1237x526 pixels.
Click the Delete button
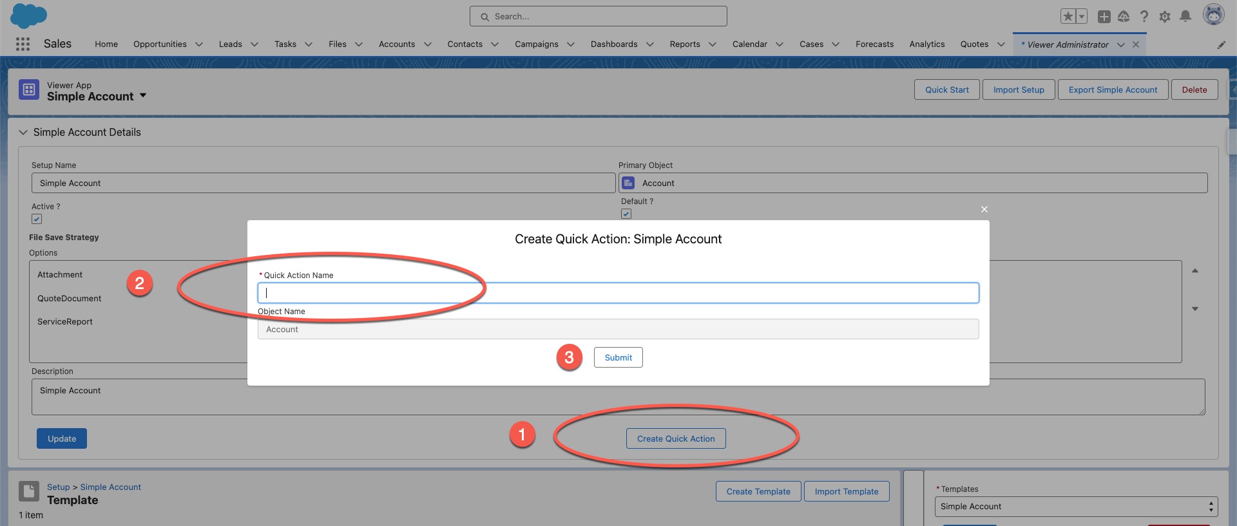click(x=1194, y=90)
